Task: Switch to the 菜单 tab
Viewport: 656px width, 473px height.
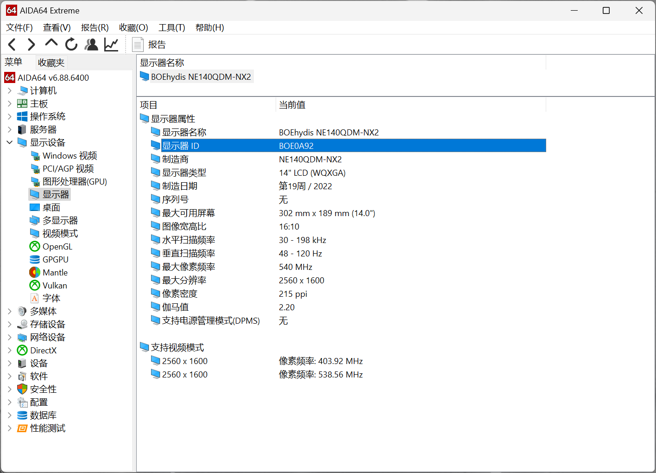Action: coord(13,62)
